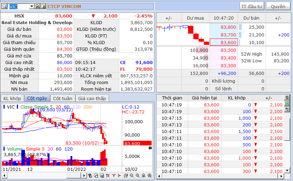Click the 83,800 ask price
The width and height of the screenshot is (293, 181).
point(228,27)
